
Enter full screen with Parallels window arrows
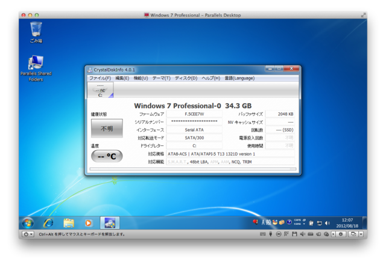363,15
